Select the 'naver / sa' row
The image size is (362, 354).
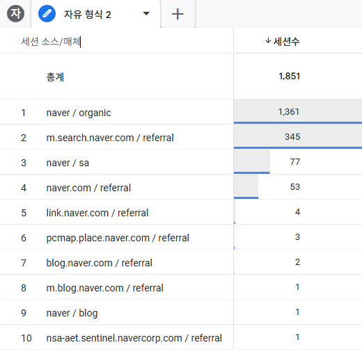click(x=68, y=163)
